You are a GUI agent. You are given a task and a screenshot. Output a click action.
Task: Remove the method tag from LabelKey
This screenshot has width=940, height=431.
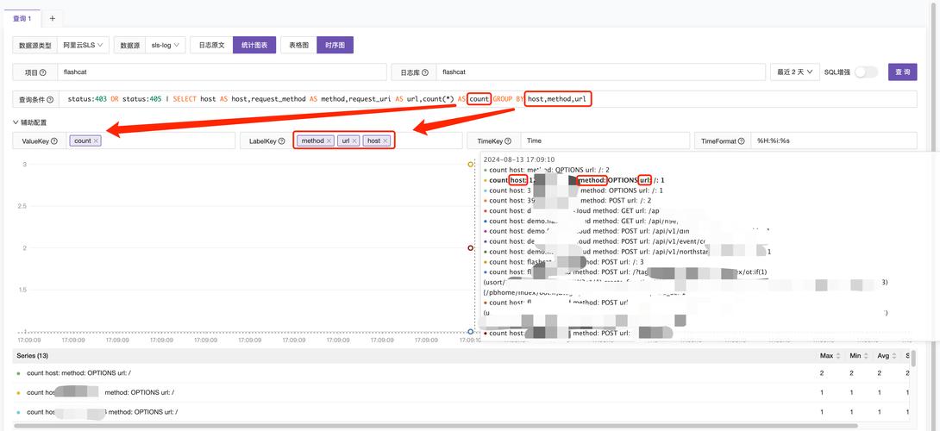click(329, 141)
